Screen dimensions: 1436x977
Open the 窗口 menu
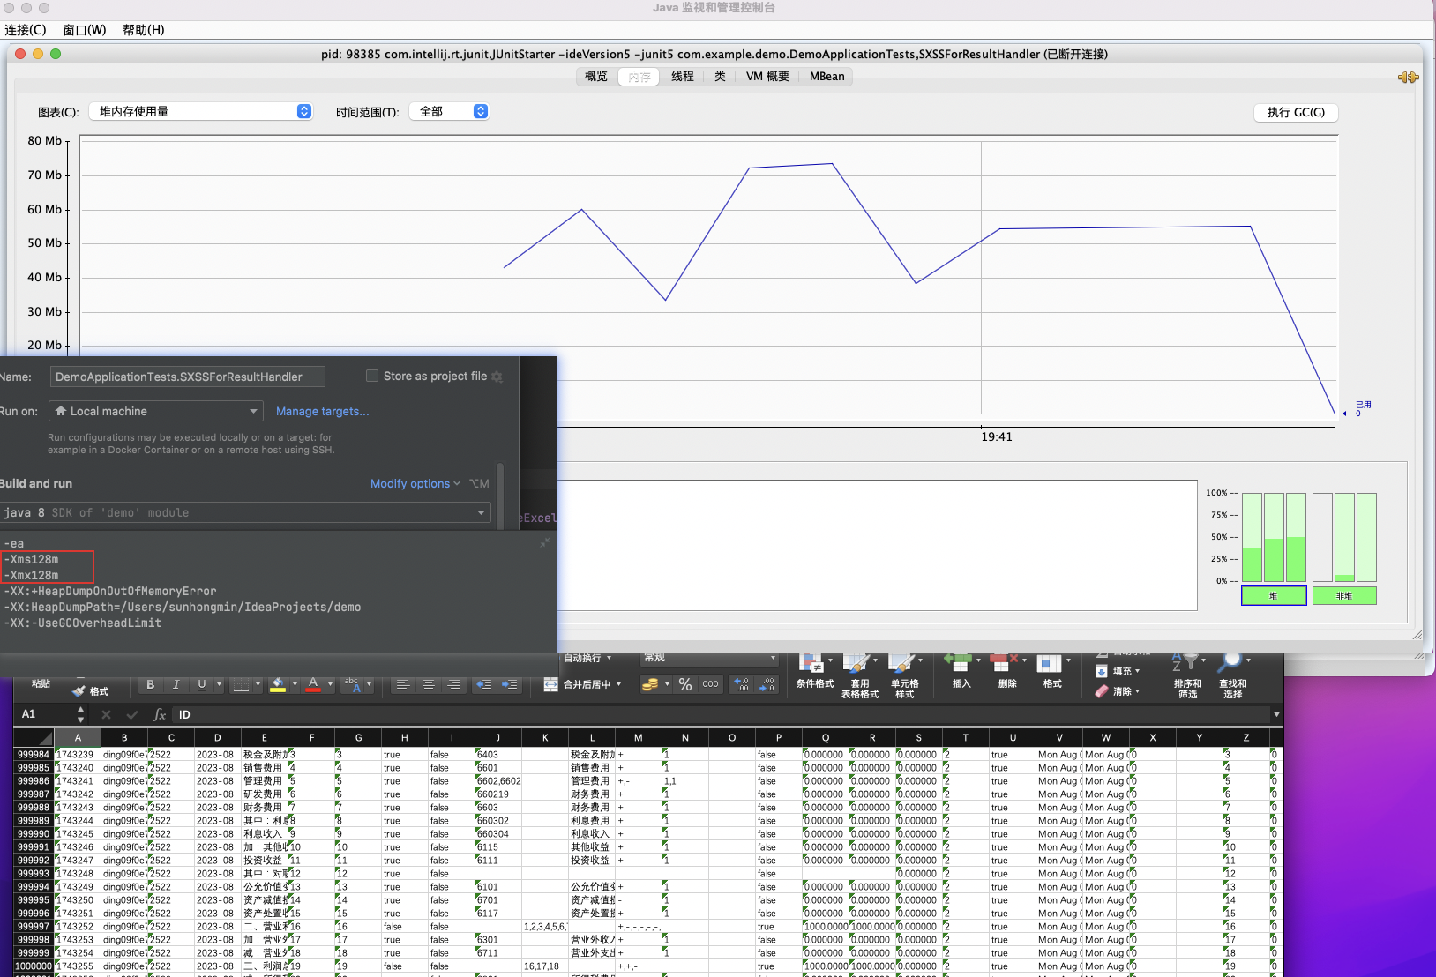tap(85, 30)
